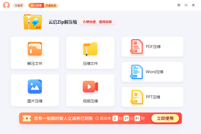This screenshot has height=134, width=201.
Task: Click the yellow 压缩文件 zip folder icon
Action: (x=90, y=49)
